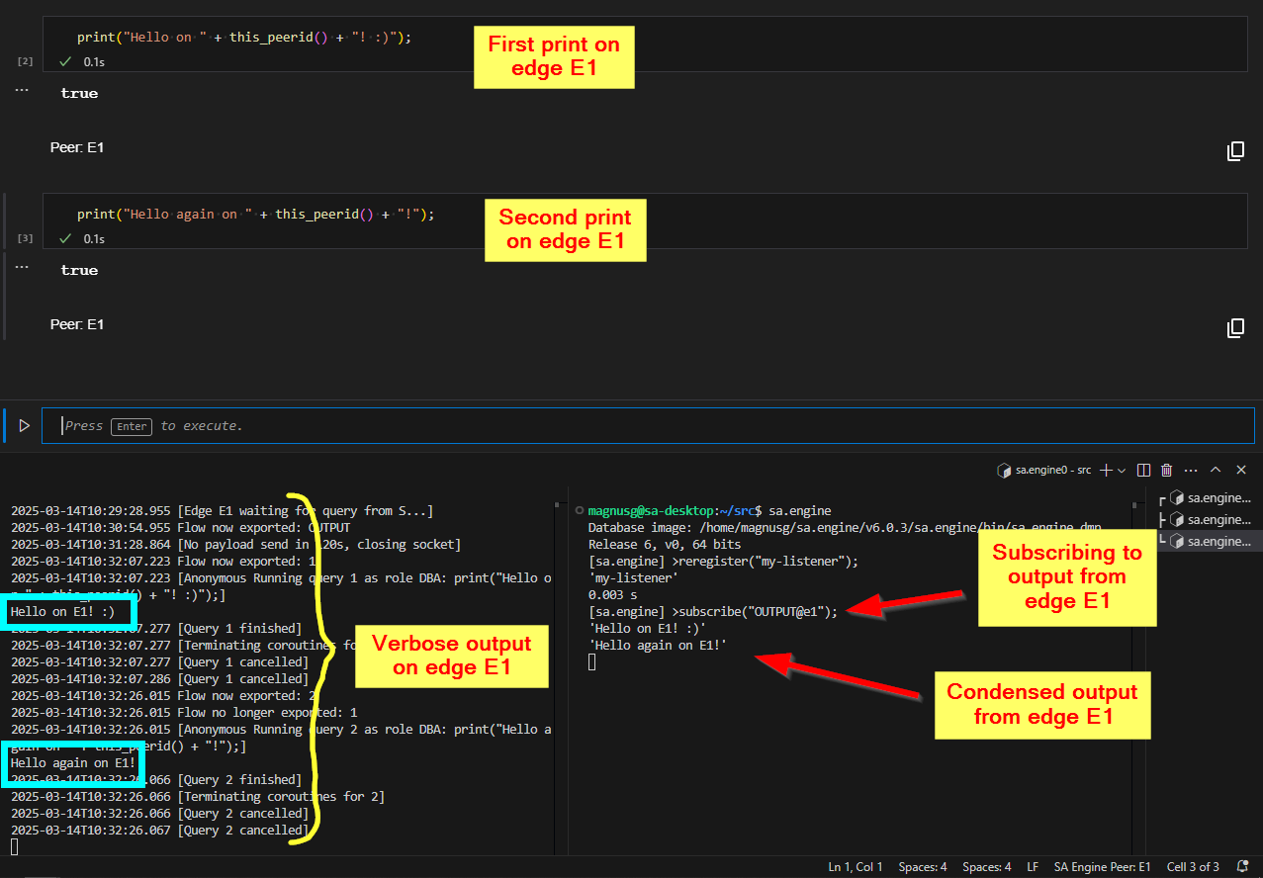Click the terminal icon beside sa.engine0 - src

tap(1004, 471)
